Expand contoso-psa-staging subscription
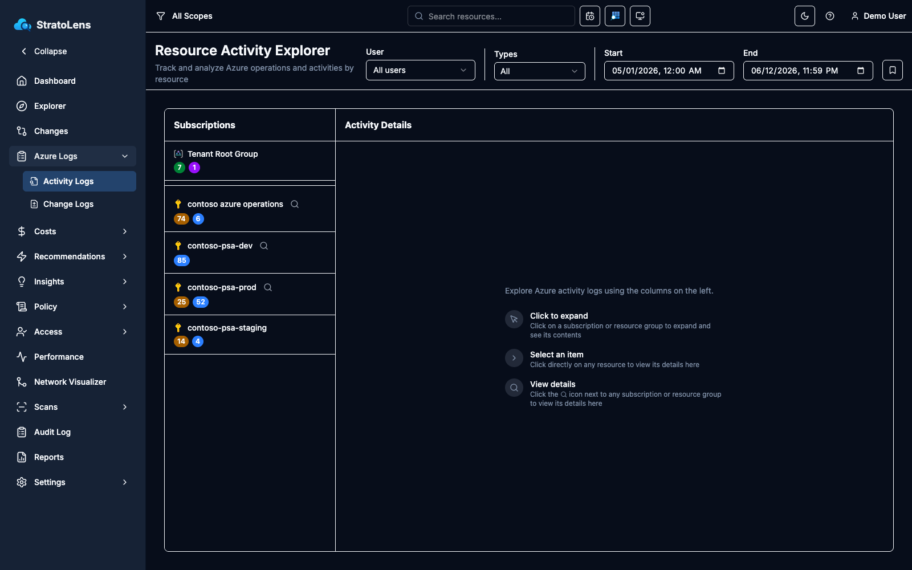912x570 pixels. tap(250, 335)
